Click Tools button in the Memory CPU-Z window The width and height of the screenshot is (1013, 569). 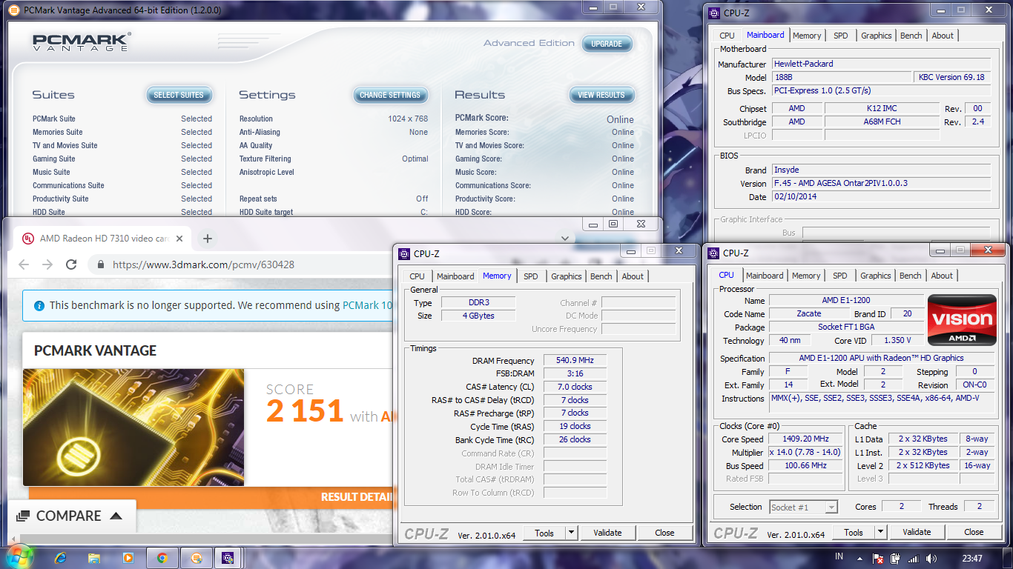pos(544,533)
